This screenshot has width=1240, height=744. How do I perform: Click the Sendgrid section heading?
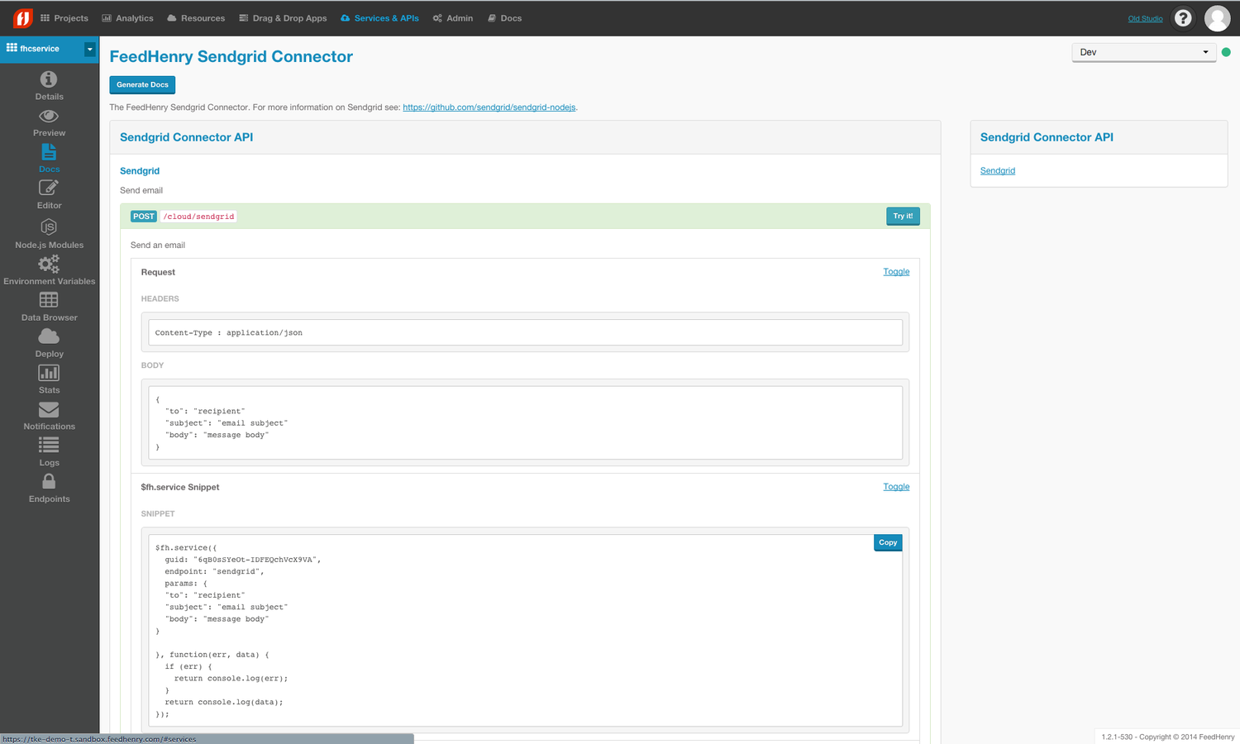coord(140,171)
